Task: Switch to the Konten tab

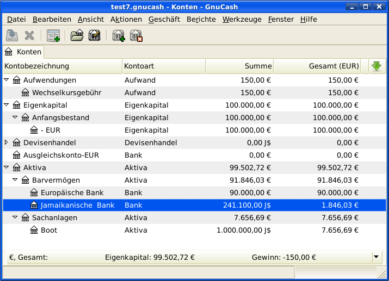Action: coord(23,52)
